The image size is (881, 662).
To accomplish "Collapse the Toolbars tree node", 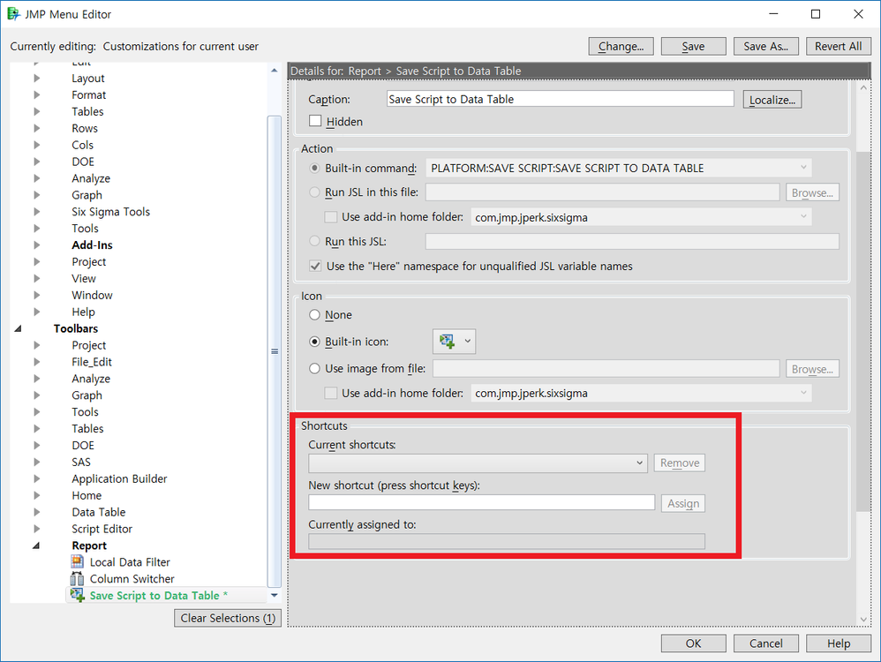I will (18, 328).
